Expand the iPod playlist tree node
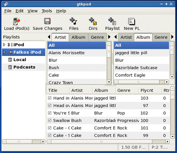Image resolution: width=177 pixels, height=153 pixels. [4, 45]
